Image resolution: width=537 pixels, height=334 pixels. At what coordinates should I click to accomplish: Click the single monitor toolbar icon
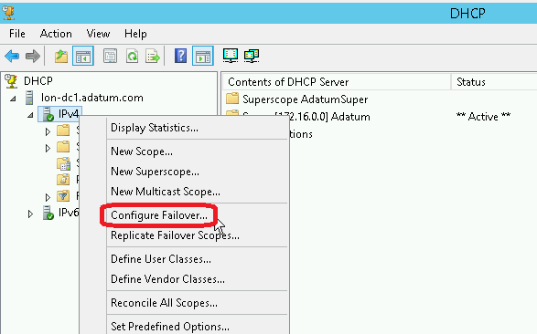click(x=231, y=56)
